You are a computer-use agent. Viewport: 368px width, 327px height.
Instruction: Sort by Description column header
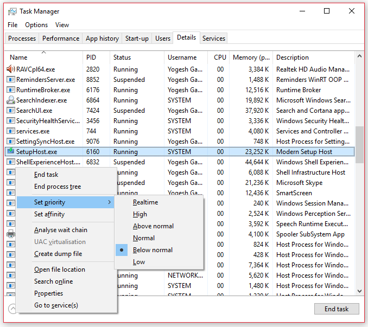coord(314,57)
